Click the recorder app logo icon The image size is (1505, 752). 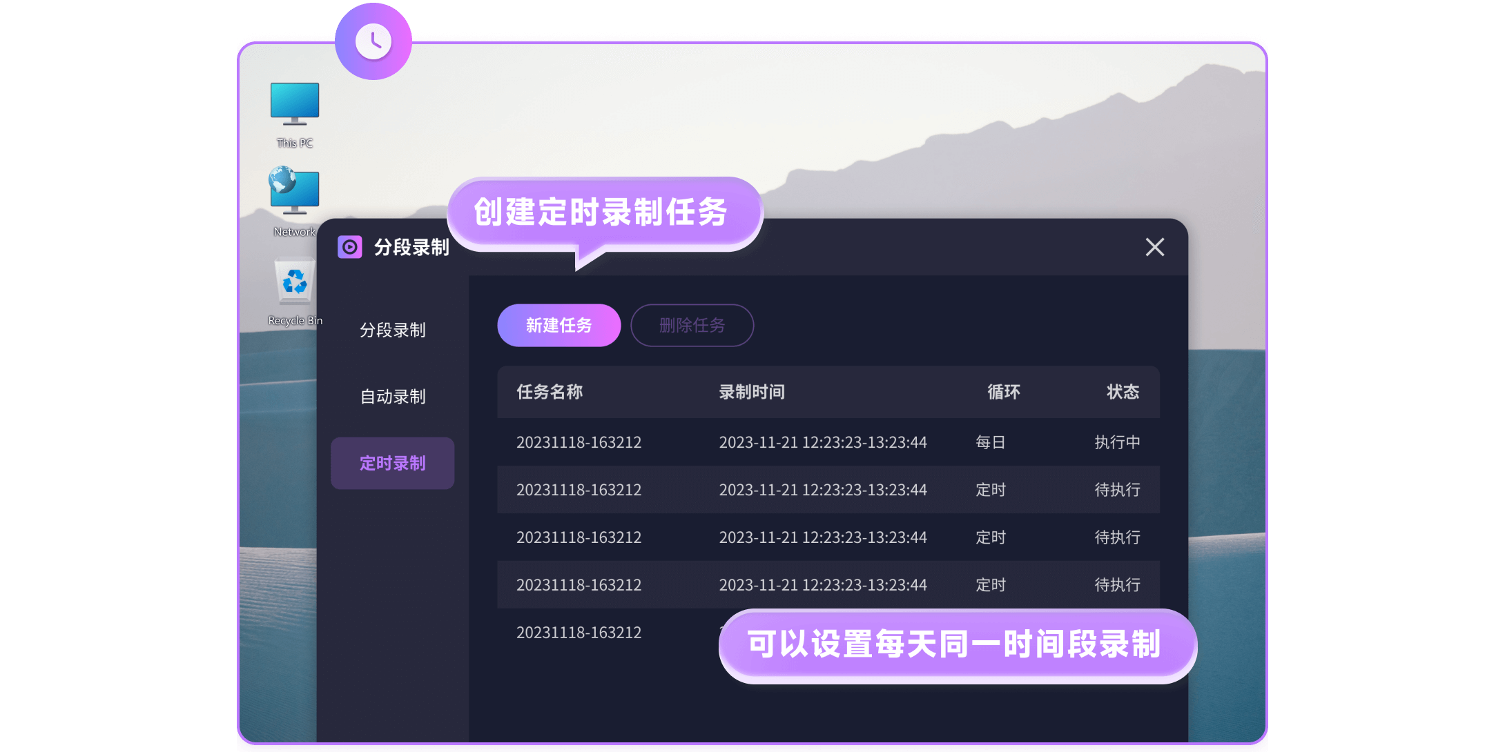pyautogui.click(x=350, y=247)
